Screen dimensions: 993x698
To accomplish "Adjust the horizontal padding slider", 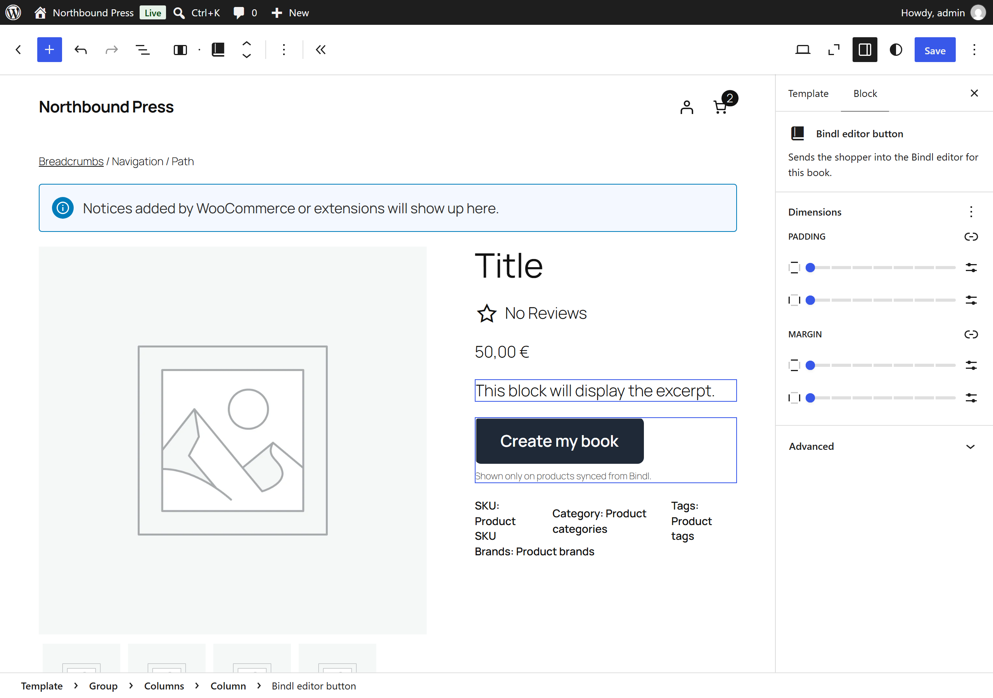I will point(880,300).
